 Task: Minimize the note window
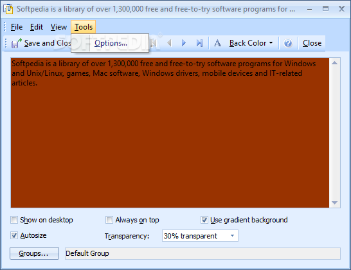coord(310,9)
